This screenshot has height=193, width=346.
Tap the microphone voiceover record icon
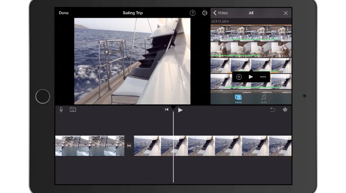(x=61, y=109)
